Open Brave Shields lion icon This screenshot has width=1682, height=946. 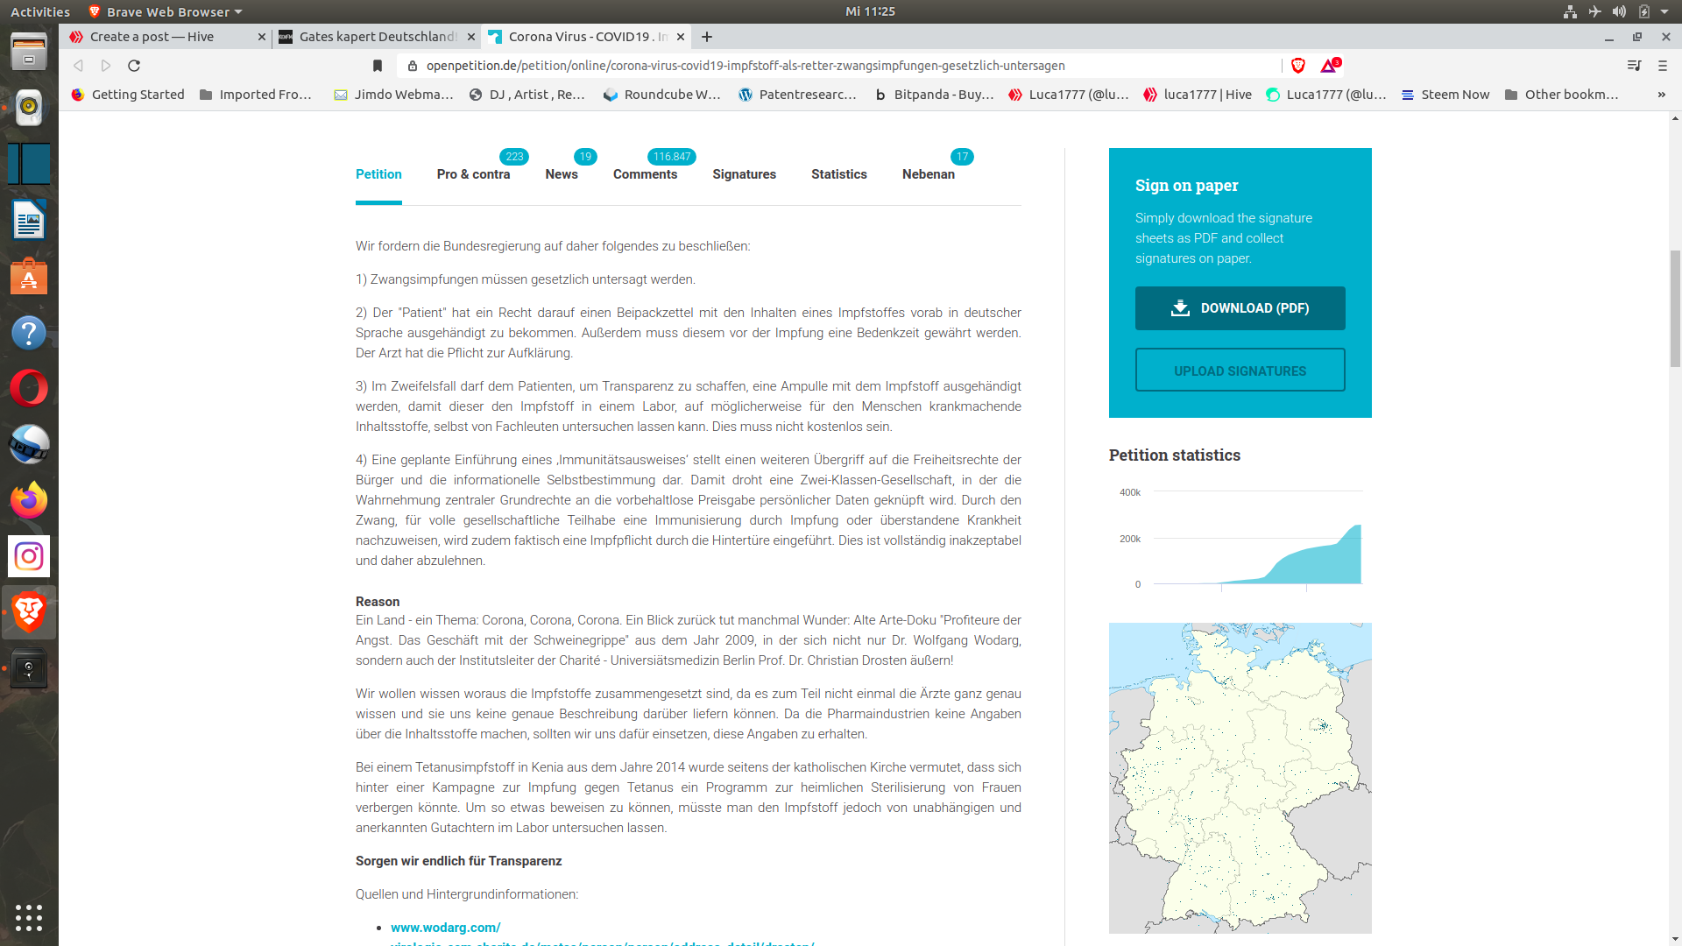point(1298,66)
